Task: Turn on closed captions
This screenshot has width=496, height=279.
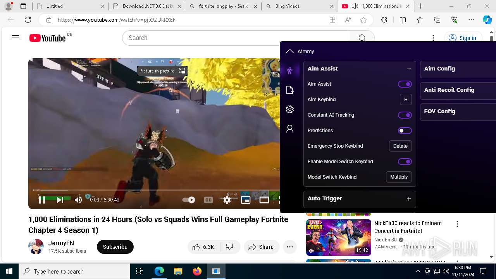Action: pos(208,200)
